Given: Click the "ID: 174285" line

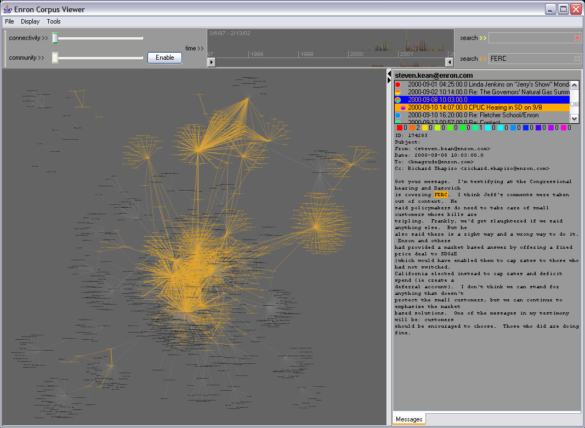Looking at the screenshot, I should click(x=411, y=135).
